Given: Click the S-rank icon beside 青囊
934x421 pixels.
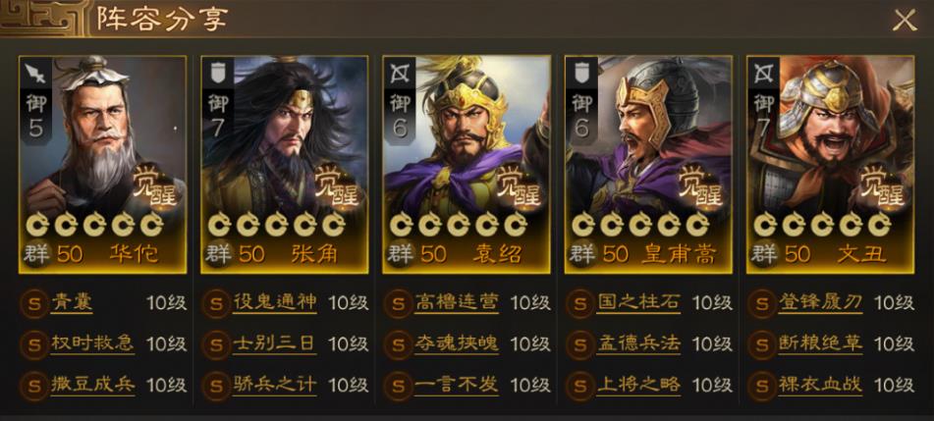Looking at the screenshot, I should (34, 303).
